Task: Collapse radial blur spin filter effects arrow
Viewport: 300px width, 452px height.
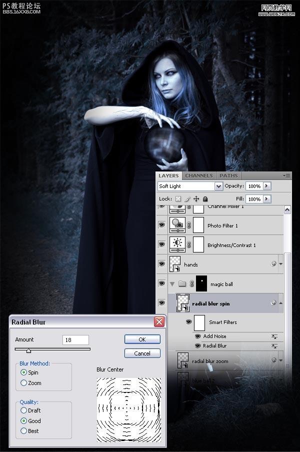Action: click(x=280, y=303)
